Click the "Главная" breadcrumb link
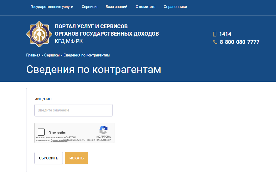Image resolution: width=276 pixels, height=175 pixels. (x=32, y=55)
